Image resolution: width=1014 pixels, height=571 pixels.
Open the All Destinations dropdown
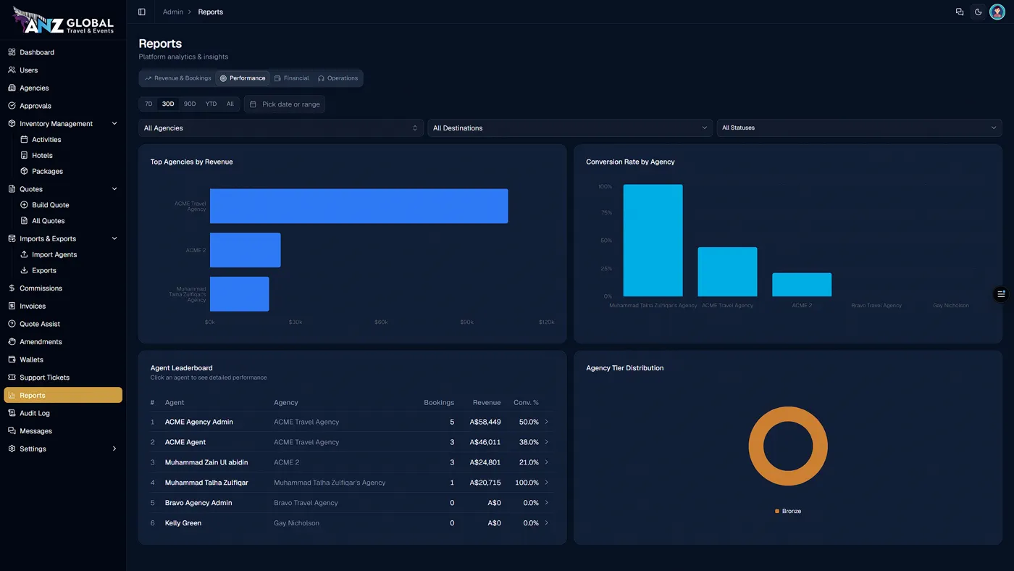[570, 128]
